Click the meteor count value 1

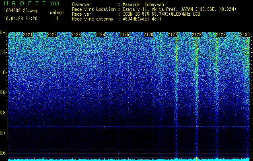click(57, 19)
